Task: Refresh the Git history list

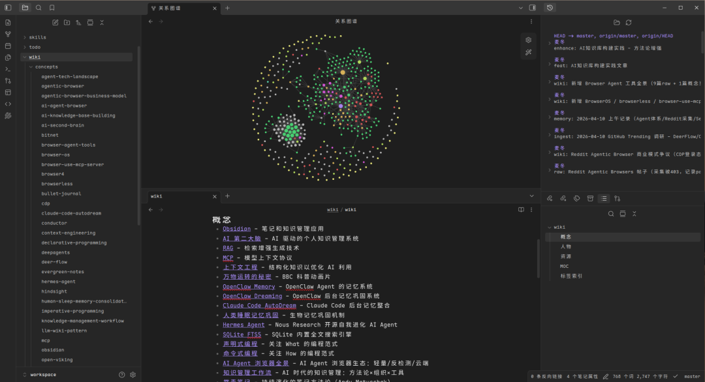Action: pyautogui.click(x=629, y=22)
